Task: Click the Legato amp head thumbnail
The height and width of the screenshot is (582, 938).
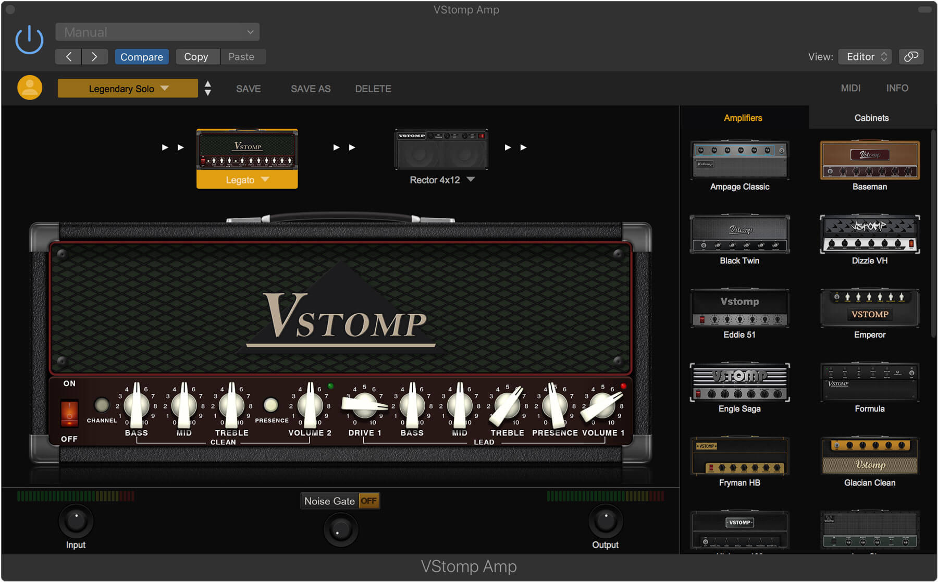Action: pyautogui.click(x=247, y=150)
